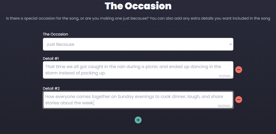Screen dimensions: 276x134
Task: Click the chevron arrow of the Occasion select
Action: click(230, 44)
